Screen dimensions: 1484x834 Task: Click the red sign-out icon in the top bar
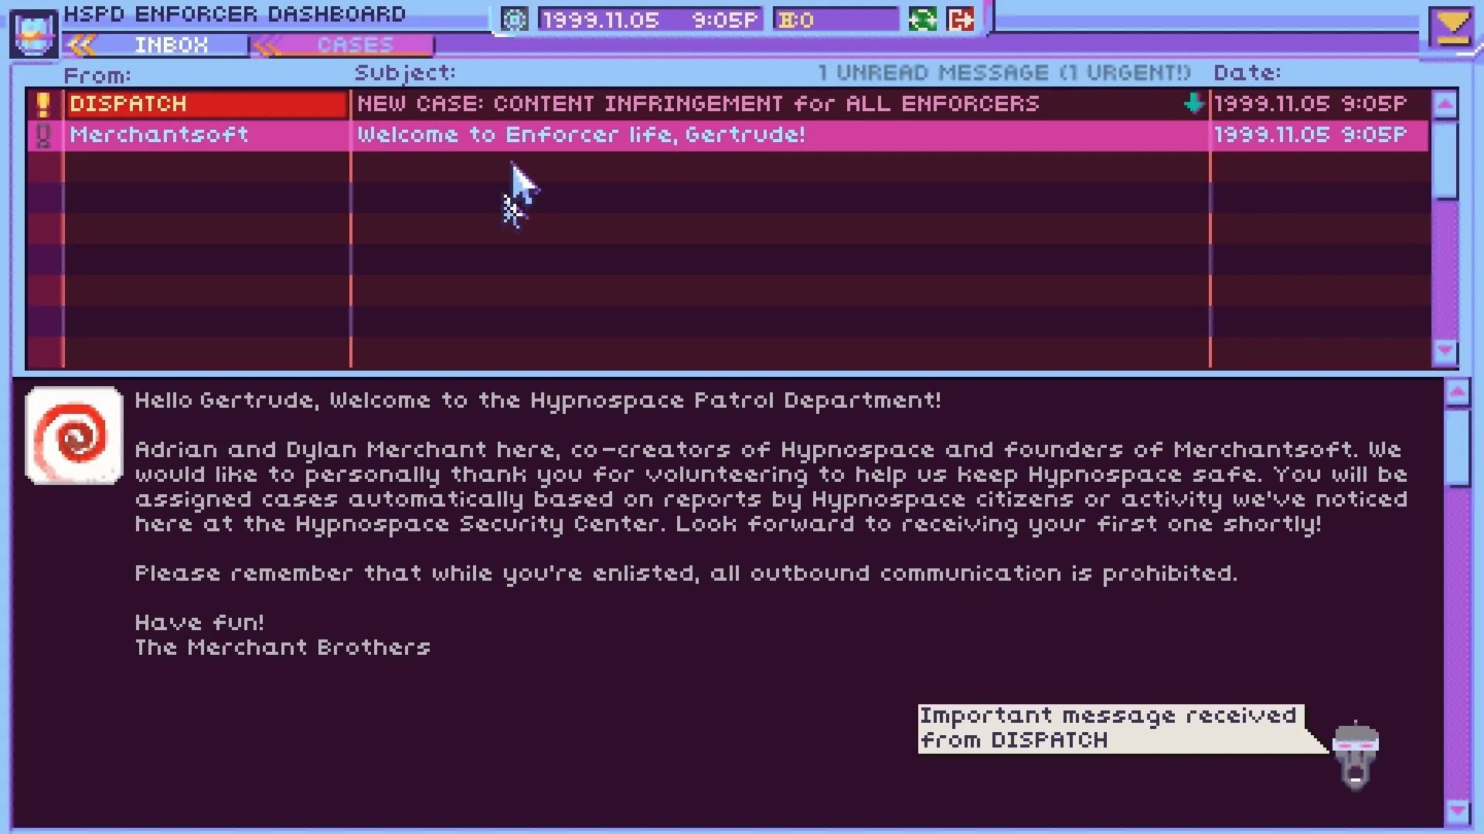[x=962, y=19]
